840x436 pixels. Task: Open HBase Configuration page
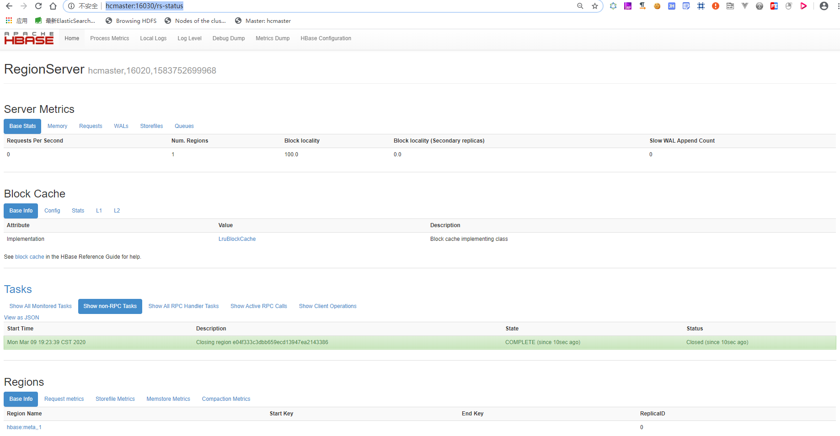coord(326,38)
